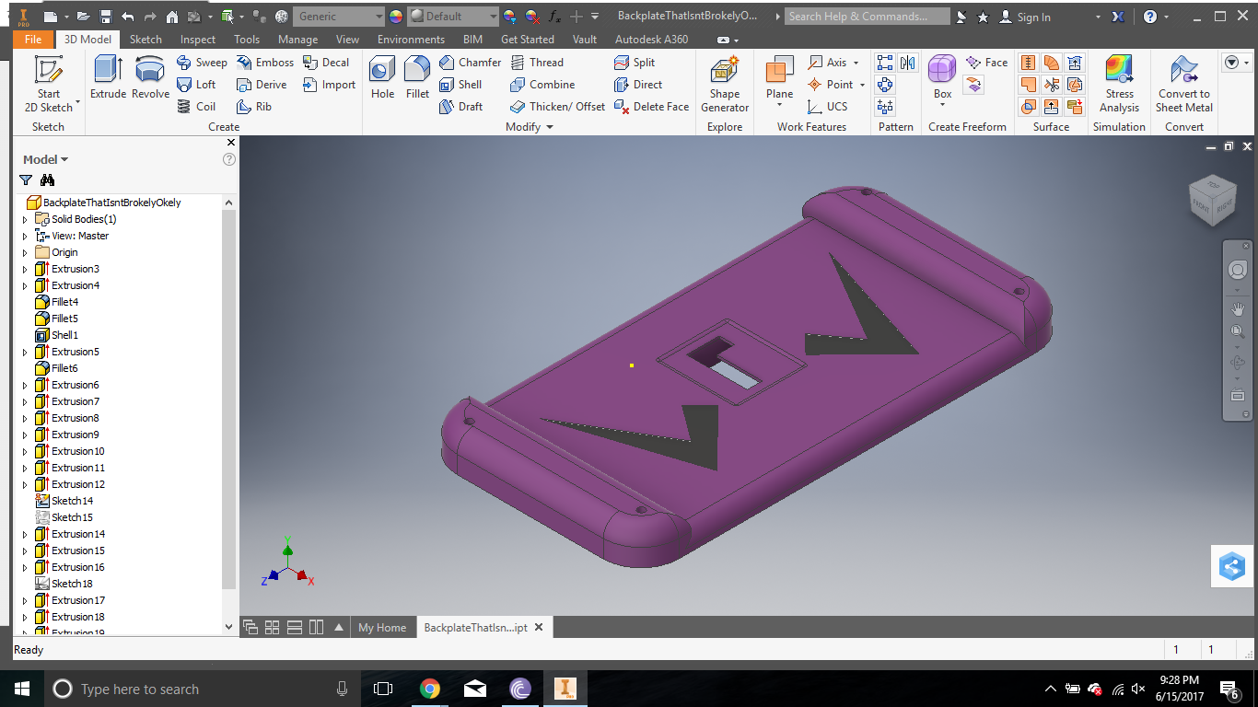Select the Thread tool
The height and width of the screenshot is (707, 1258).
click(537, 63)
